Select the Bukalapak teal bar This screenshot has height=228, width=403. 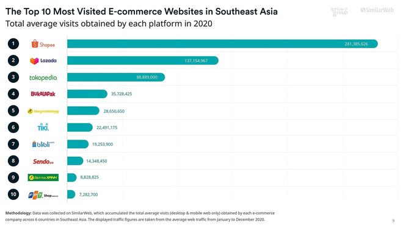pos(87,94)
